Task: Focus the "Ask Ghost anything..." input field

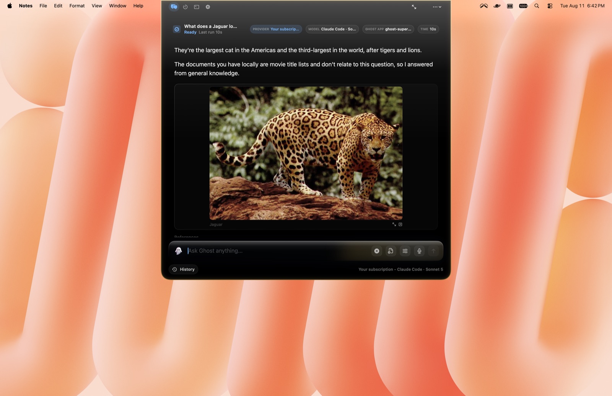Action: (277, 251)
